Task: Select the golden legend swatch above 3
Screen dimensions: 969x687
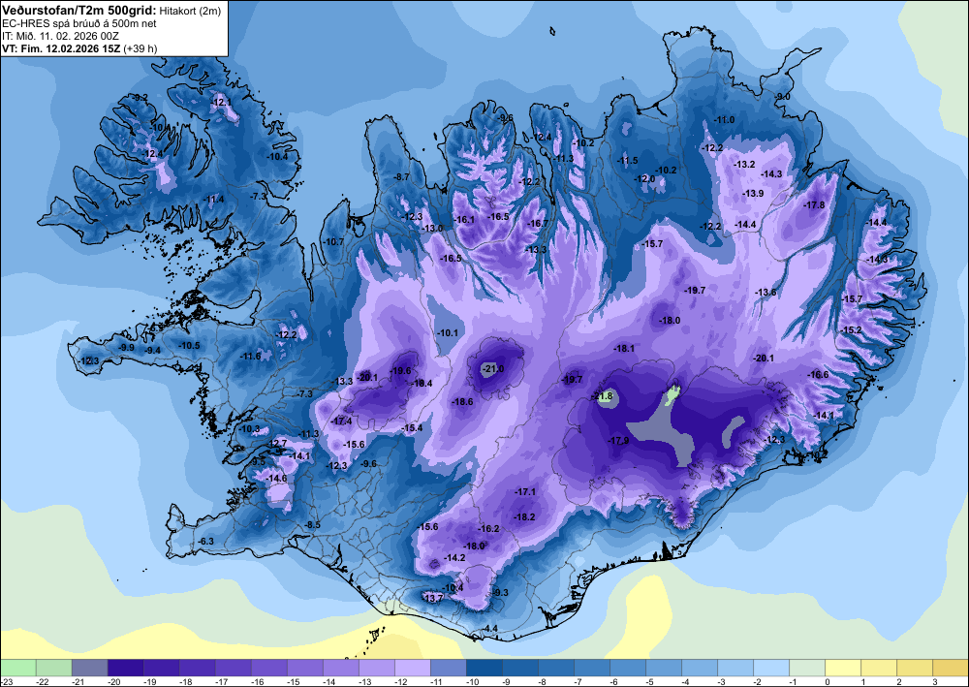Action: (950, 668)
